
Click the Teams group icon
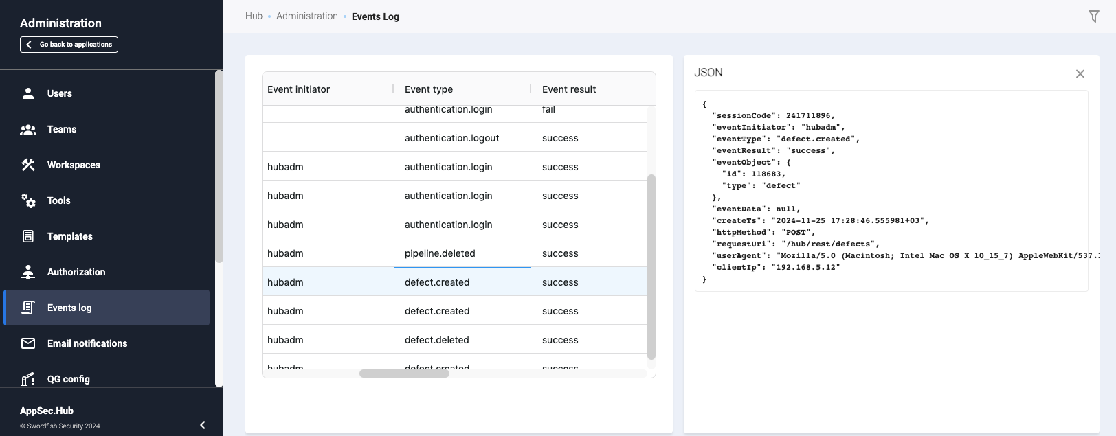click(x=28, y=129)
